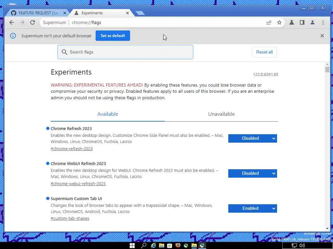This screenshot has height=249, width=333.
Task: Maximize the Supermium window
Action: [312, 8]
